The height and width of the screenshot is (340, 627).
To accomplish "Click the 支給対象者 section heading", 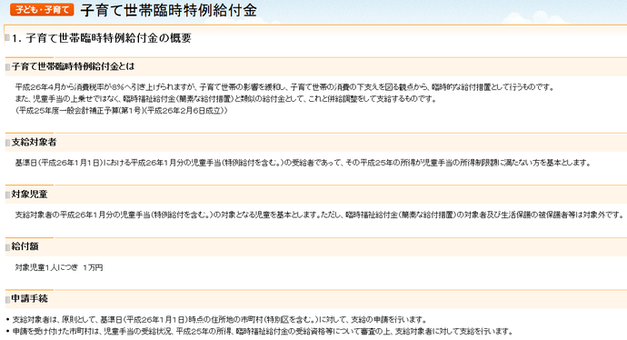I will (x=34, y=143).
